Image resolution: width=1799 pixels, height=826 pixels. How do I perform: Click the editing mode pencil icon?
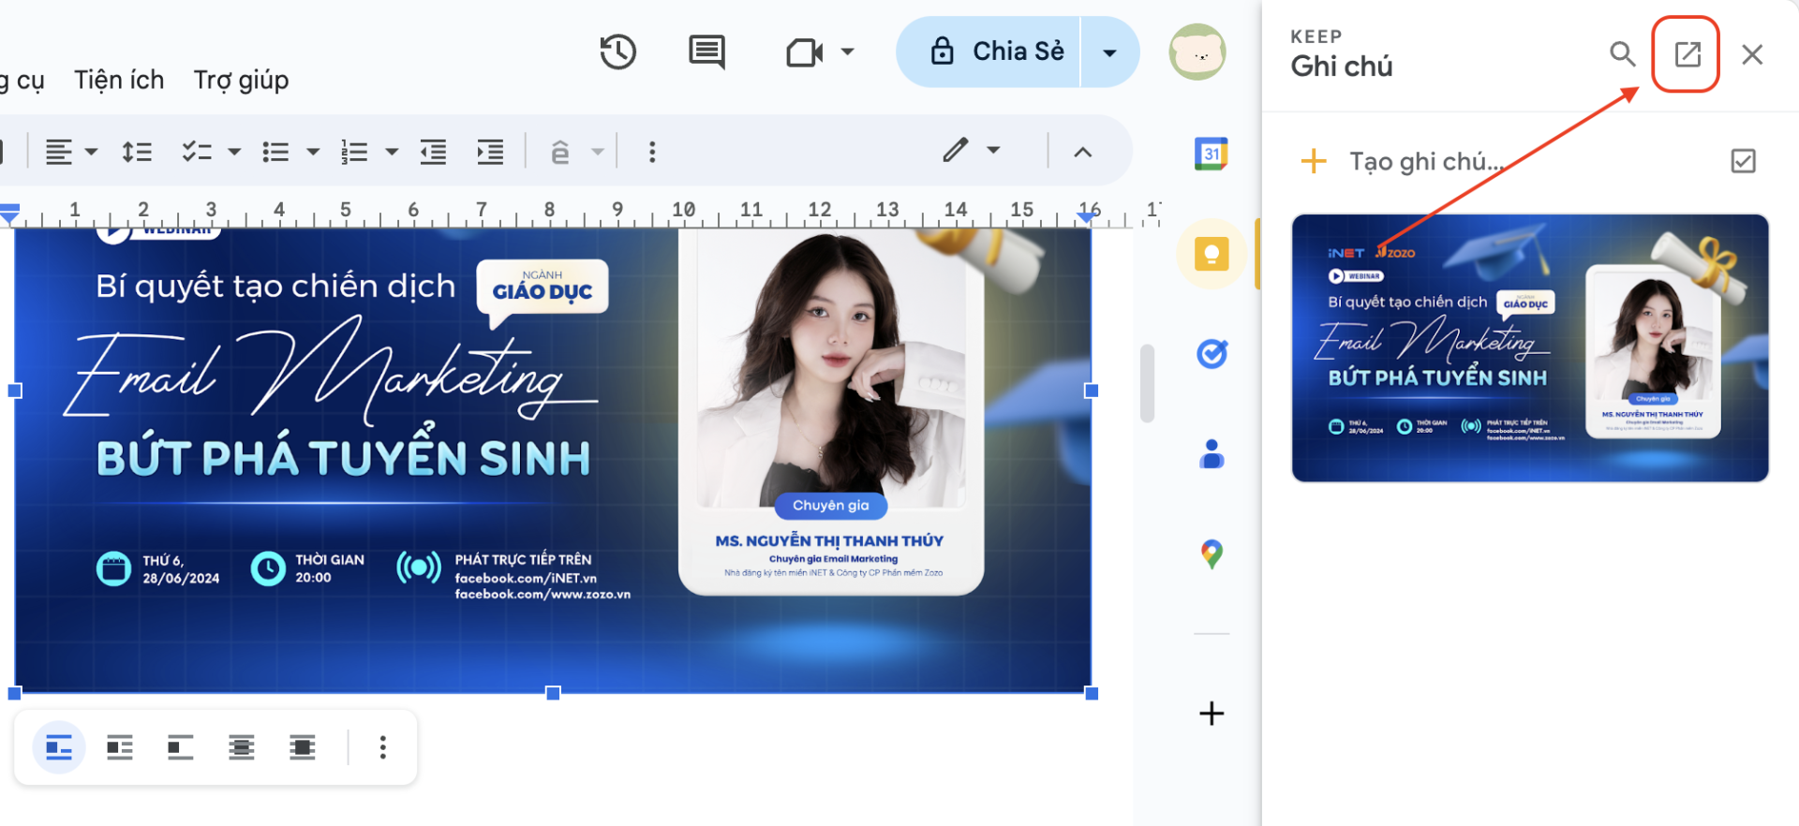(x=956, y=150)
